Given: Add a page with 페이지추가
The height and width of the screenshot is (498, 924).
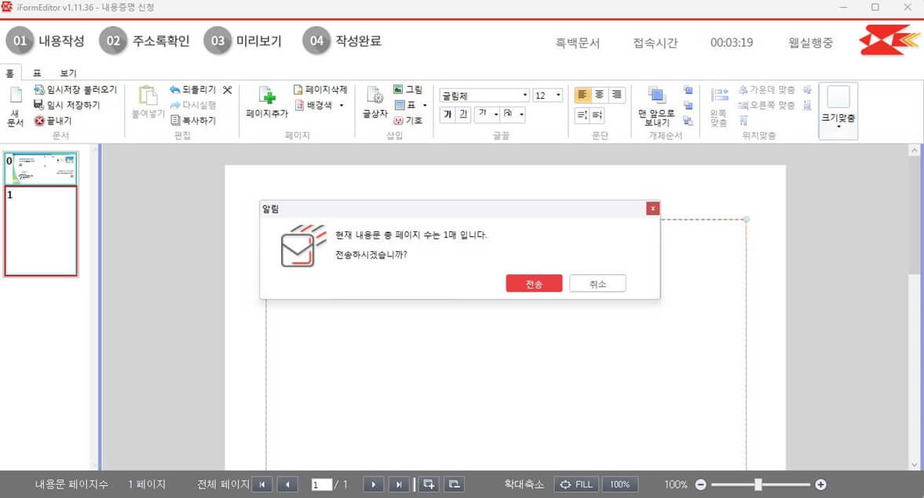Looking at the screenshot, I should [267, 103].
